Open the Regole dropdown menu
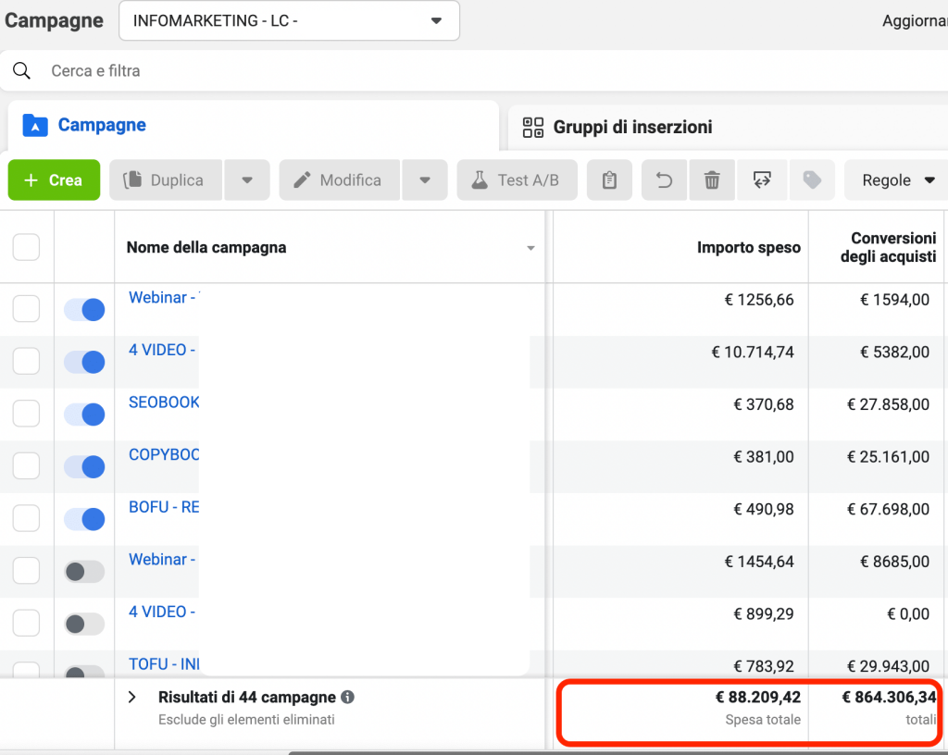The image size is (948, 755). click(x=897, y=180)
